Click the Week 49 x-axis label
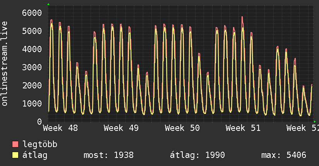This screenshot has height=166, width=319. [x=121, y=128]
